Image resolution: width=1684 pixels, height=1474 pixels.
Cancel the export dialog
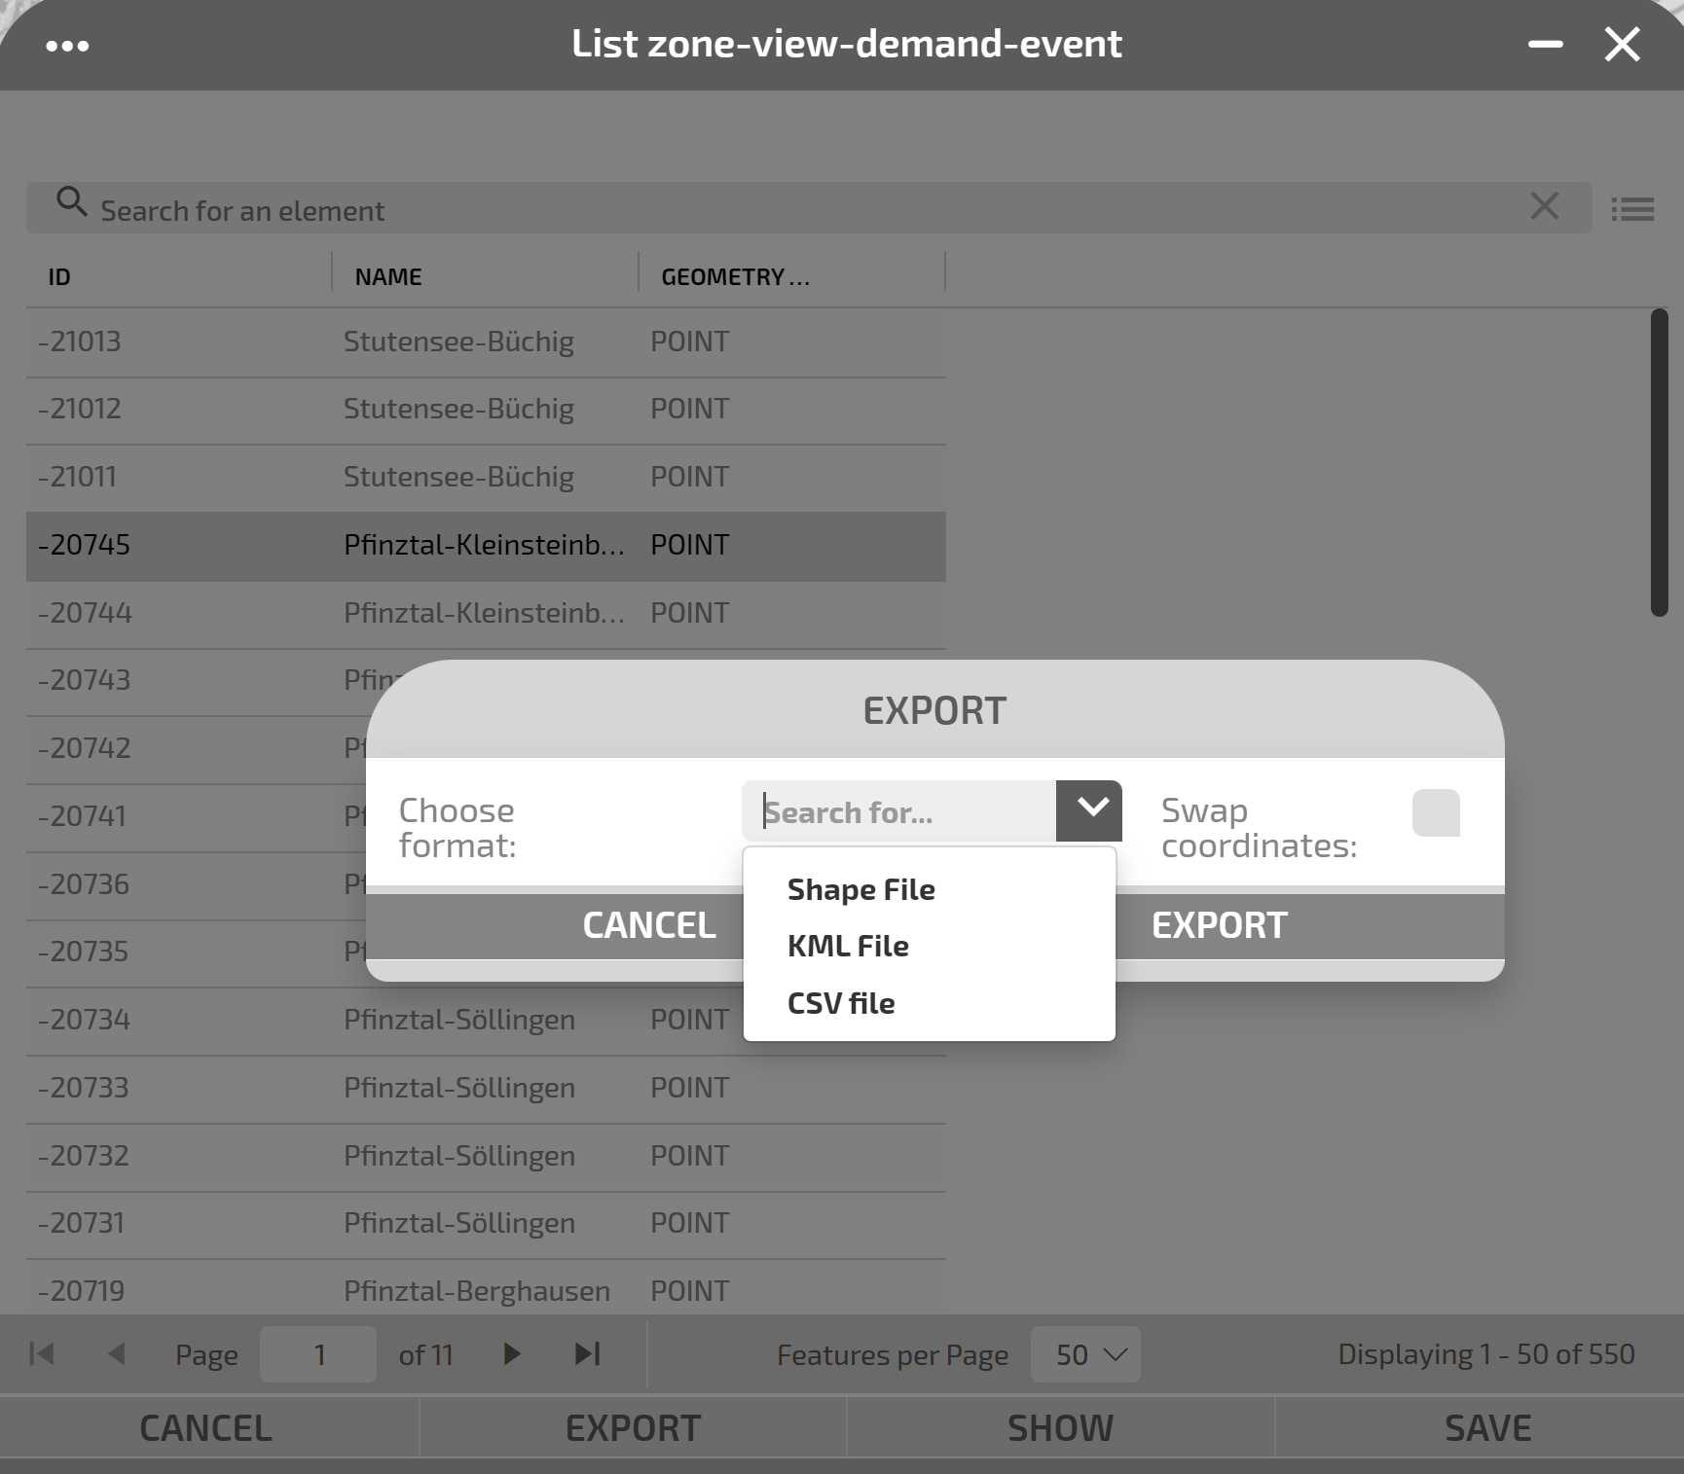[648, 925]
